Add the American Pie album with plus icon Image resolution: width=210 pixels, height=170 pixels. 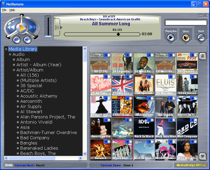pyautogui.click(x=106, y=120)
